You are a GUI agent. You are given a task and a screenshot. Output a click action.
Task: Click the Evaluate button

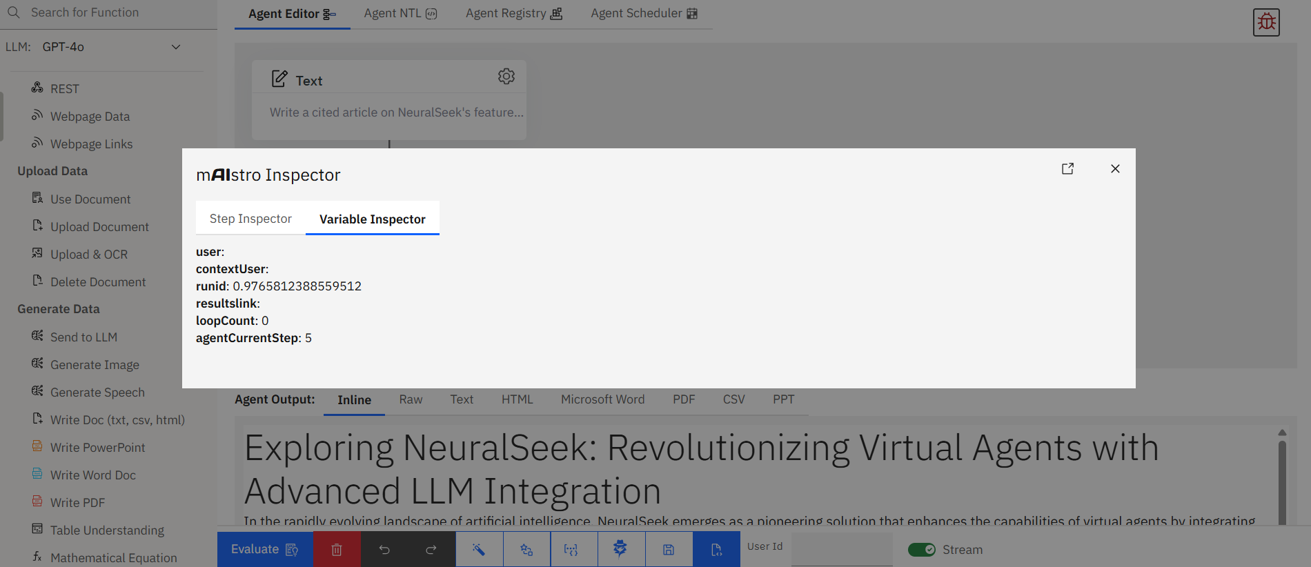[x=265, y=549]
